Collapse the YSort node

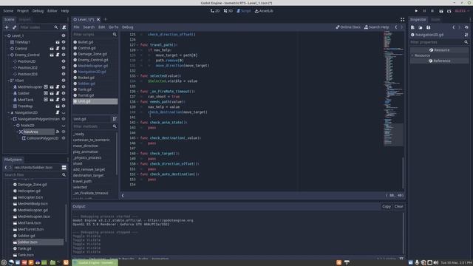tap(8, 81)
